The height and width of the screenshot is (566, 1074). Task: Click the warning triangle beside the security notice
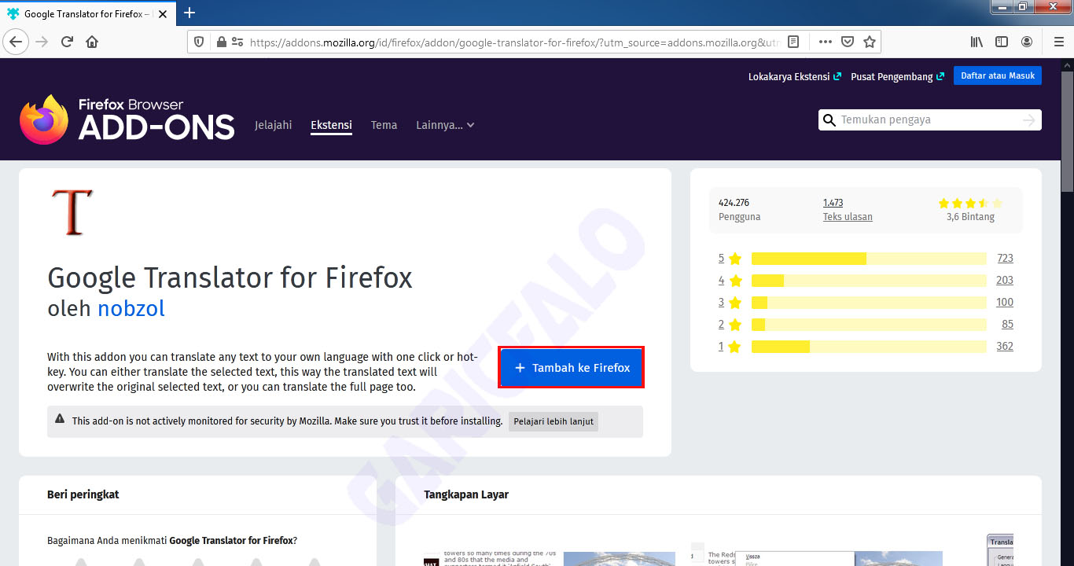60,420
